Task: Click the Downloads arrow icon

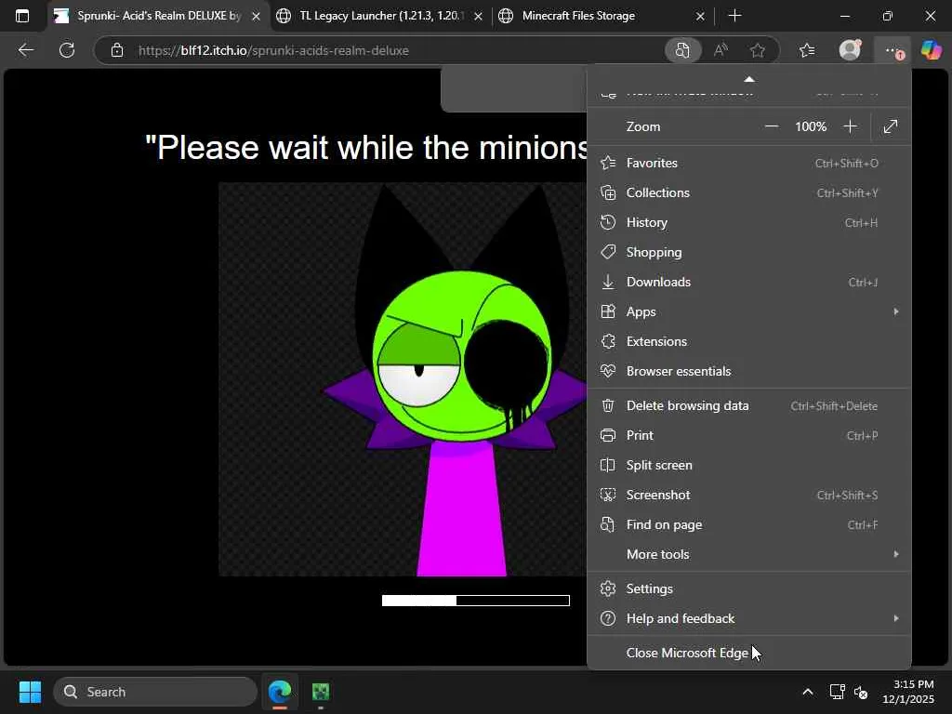Action: pos(608,282)
